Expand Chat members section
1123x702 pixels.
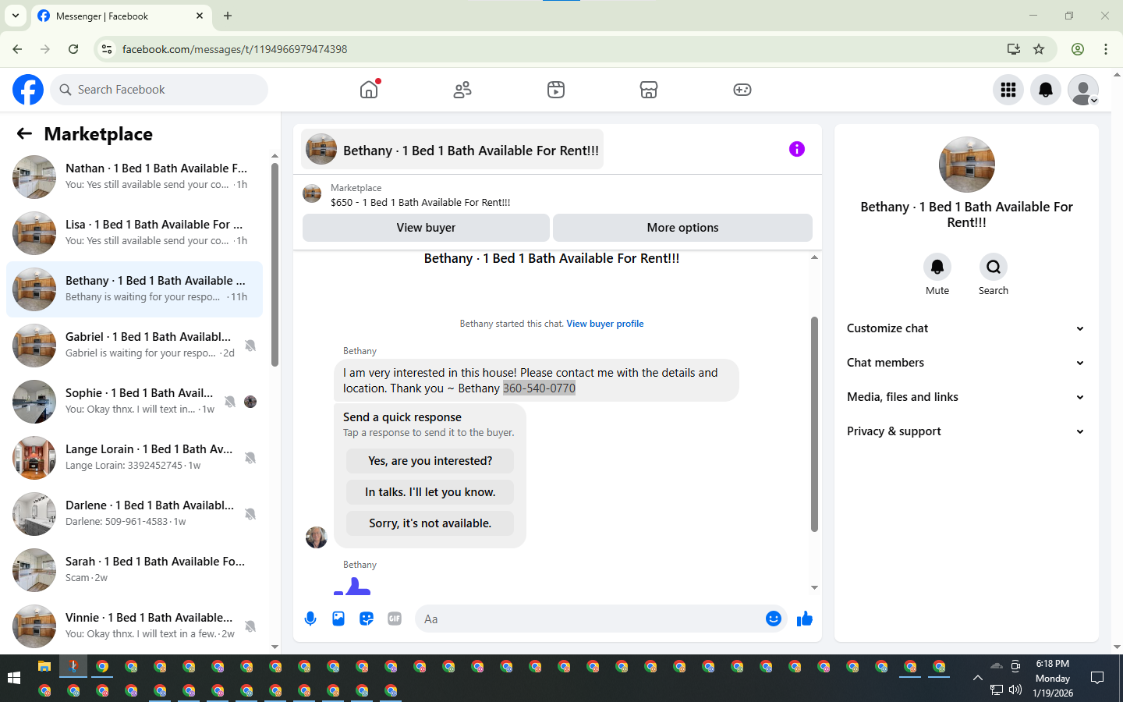tap(966, 363)
